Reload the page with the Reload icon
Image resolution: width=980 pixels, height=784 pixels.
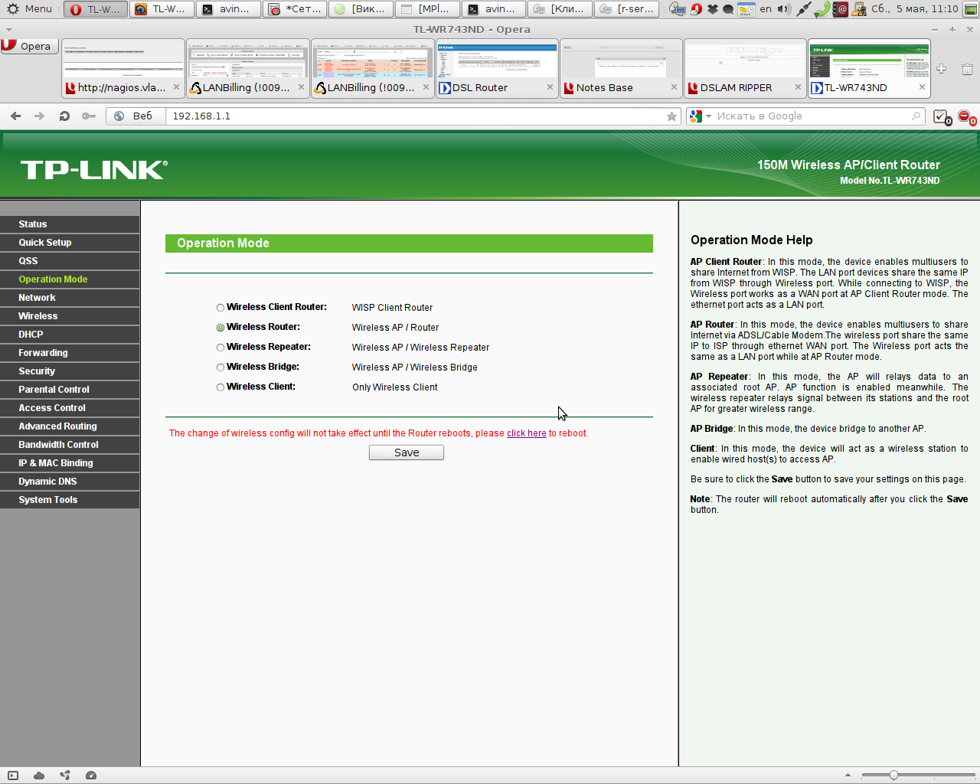point(64,116)
